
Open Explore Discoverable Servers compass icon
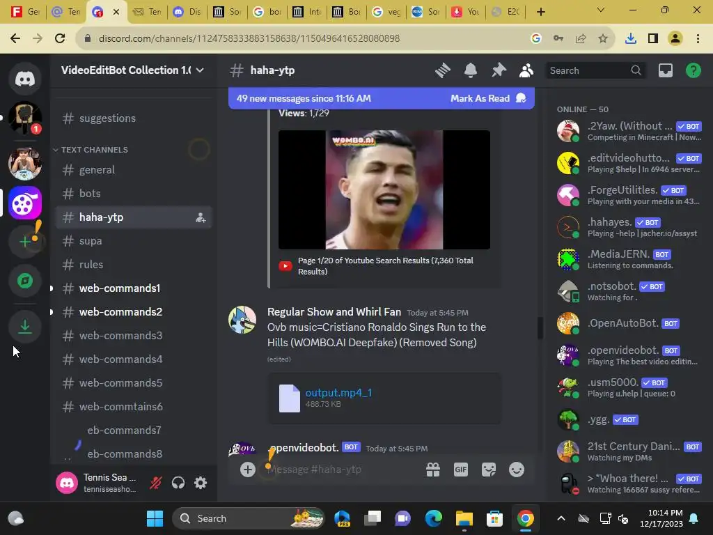pos(25,281)
